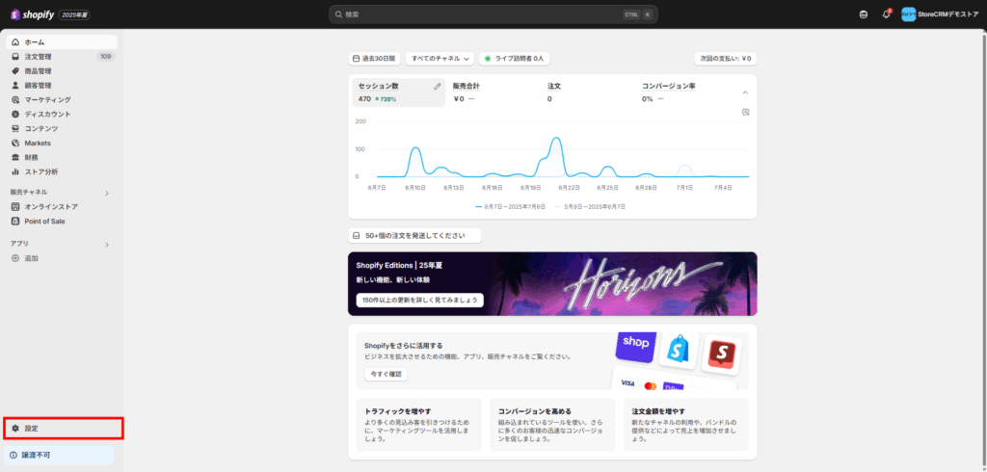Click the 5月9日〜2025年6月7日 legend entry

591,206
